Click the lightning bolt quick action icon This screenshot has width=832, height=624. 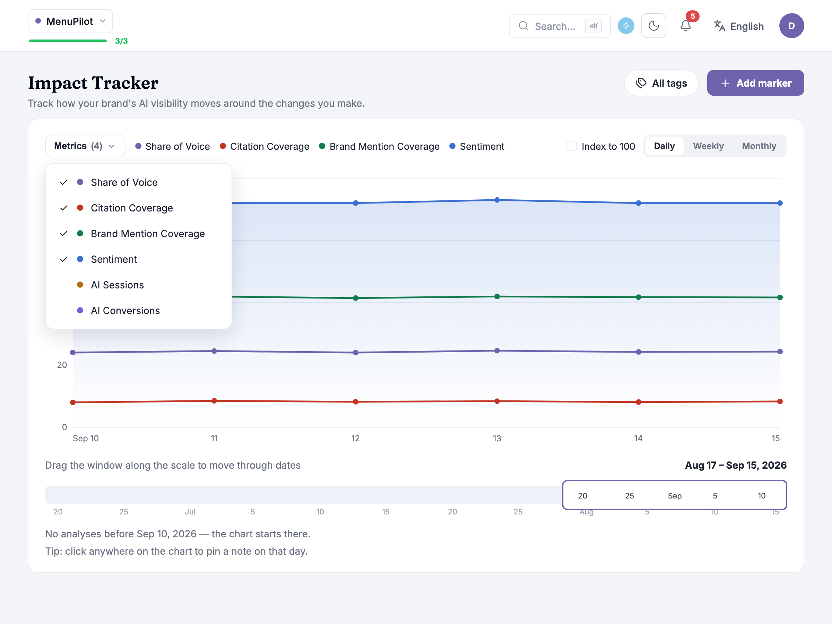pyautogui.click(x=626, y=26)
